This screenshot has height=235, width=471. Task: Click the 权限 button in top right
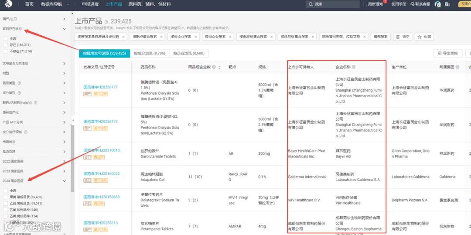tap(464, 4)
